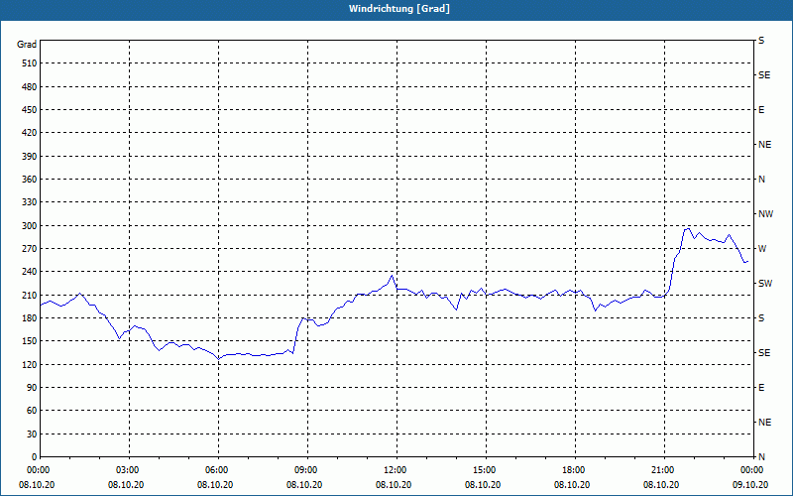793x496 pixels.
Task: Click the 510 value on the degree axis
Action: [30, 63]
